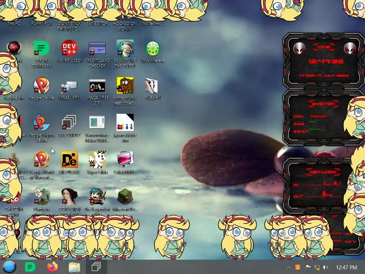This screenshot has height=274, width=365.
Task: Select the This PC label
Action: [x=14, y=23]
